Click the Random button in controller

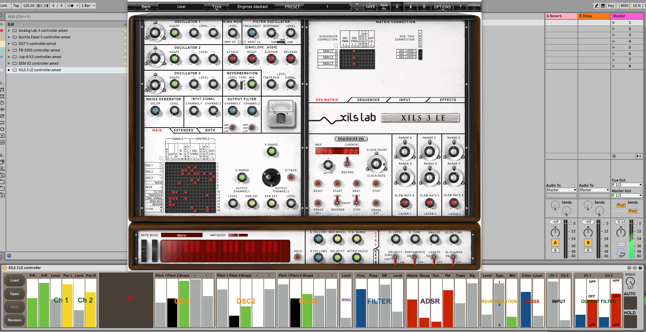(x=15, y=320)
